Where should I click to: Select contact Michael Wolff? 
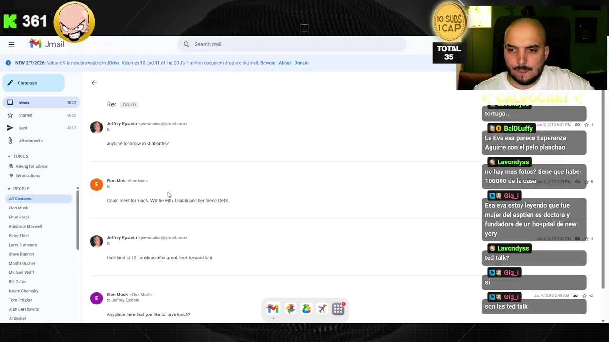pos(21,272)
